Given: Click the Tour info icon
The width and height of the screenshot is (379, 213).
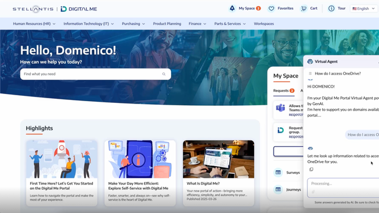Looking at the screenshot, I should click(x=331, y=8).
